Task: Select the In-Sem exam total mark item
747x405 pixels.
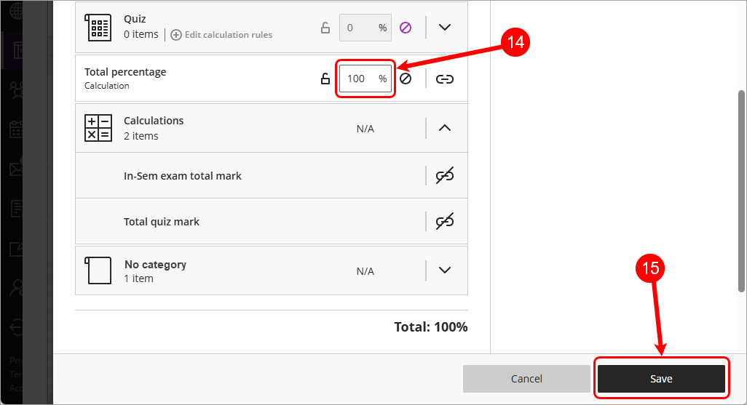Action: pyautogui.click(x=183, y=175)
